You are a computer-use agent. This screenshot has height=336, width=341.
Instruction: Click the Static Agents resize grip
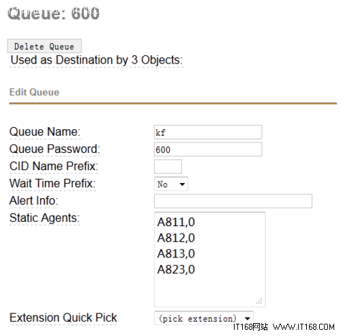tap(259, 301)
